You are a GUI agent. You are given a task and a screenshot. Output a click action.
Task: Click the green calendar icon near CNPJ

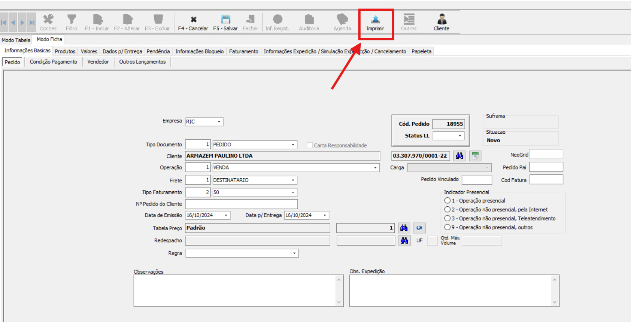tap(475, 156)
